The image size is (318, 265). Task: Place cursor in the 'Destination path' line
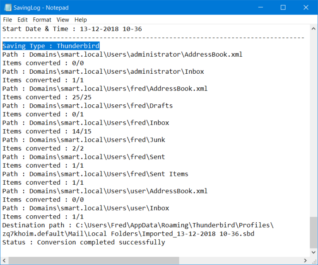124,225
